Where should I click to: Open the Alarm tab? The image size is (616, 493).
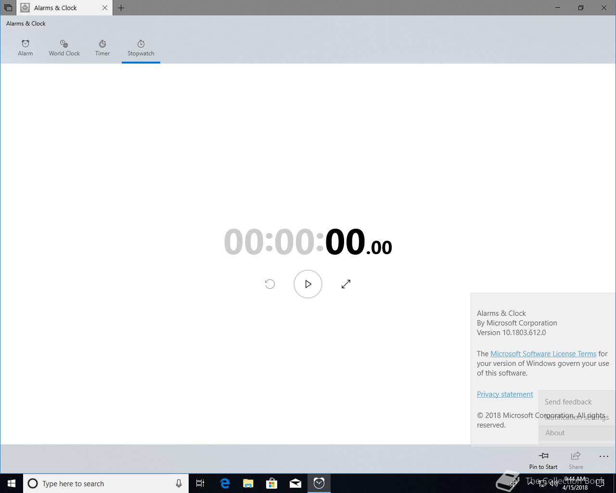click(x=26, y=48)
